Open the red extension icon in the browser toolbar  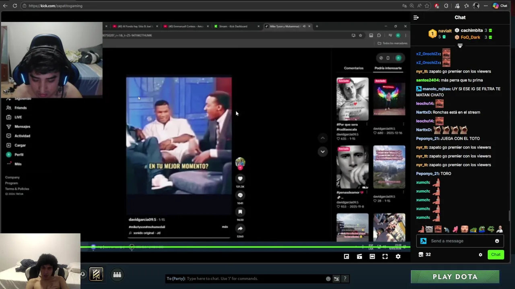click(437, 6)
